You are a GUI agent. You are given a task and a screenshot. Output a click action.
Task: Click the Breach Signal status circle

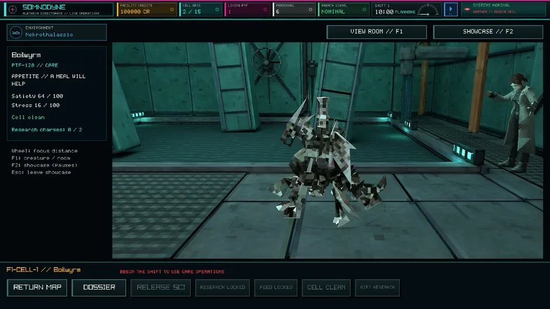(x=365, y=9)
